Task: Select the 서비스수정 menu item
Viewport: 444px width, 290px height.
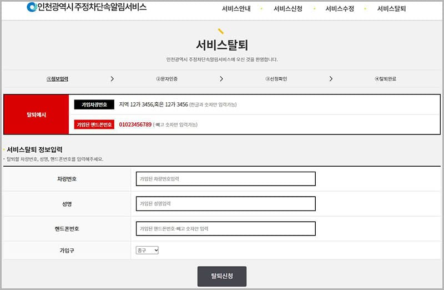Action: point(339,9)
